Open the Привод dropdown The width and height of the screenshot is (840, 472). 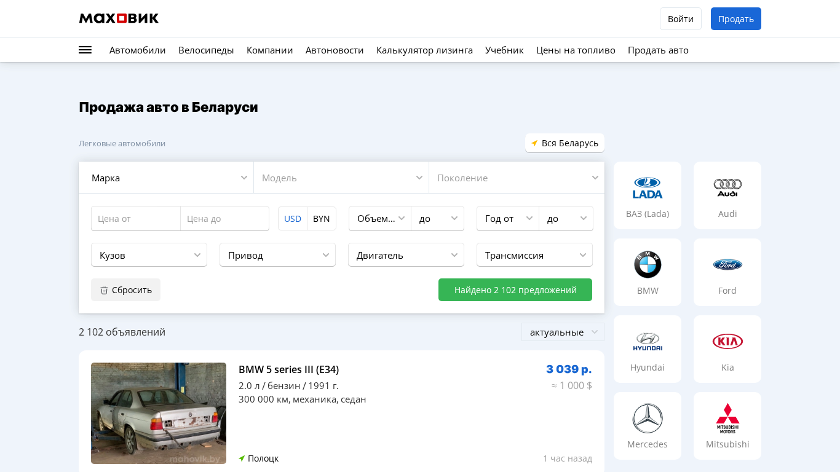[277, 255]
